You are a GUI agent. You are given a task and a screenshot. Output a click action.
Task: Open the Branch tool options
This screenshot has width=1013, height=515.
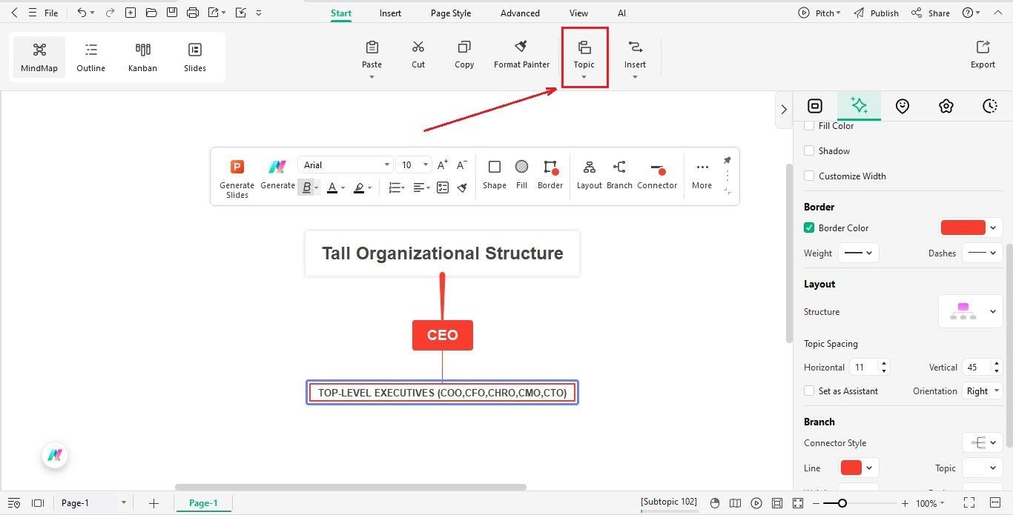click(619, 175)
